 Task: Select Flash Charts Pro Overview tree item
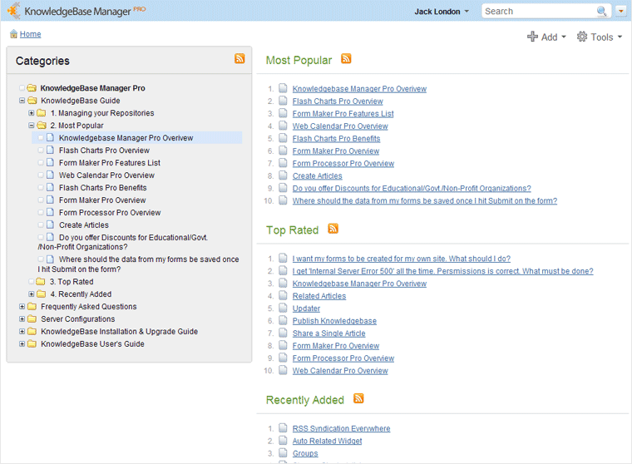pos(104,151)
